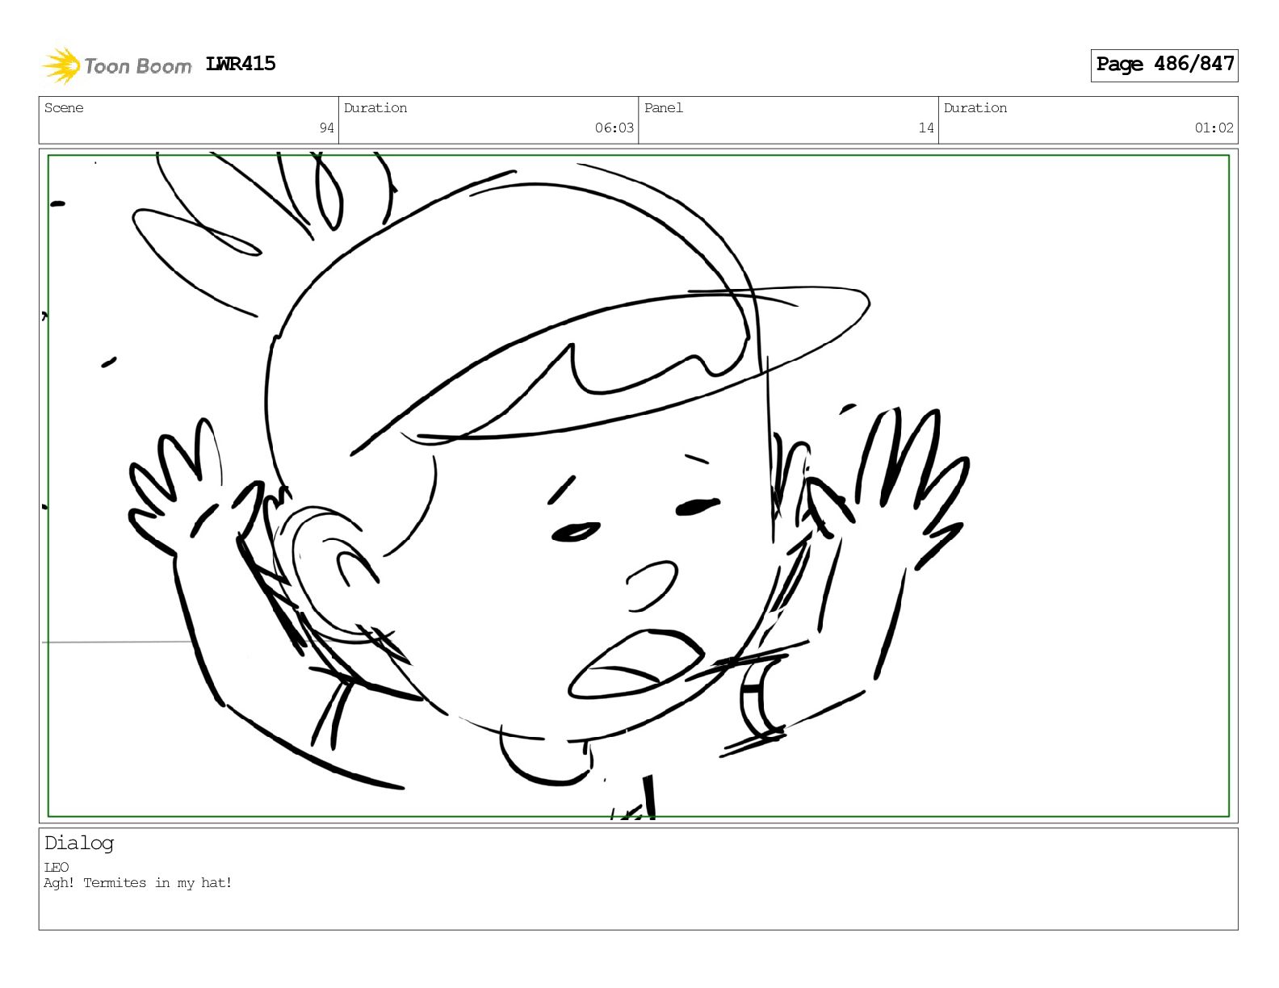Select the LWR415 project title text

point(241,64)
